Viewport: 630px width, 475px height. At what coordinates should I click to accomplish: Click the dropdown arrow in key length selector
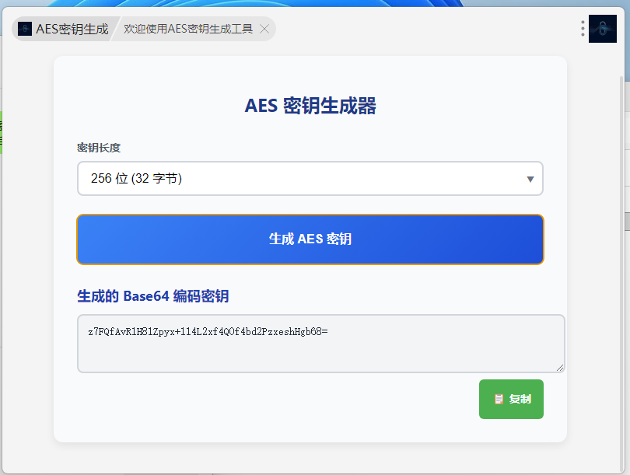point(530,180)
